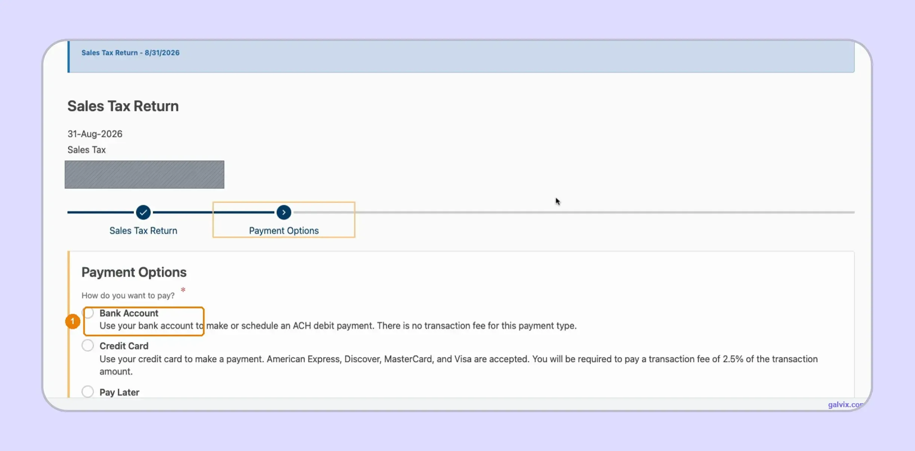Select the Bank Account radio button
Screen dimensions: 915x451
point(88,313)
